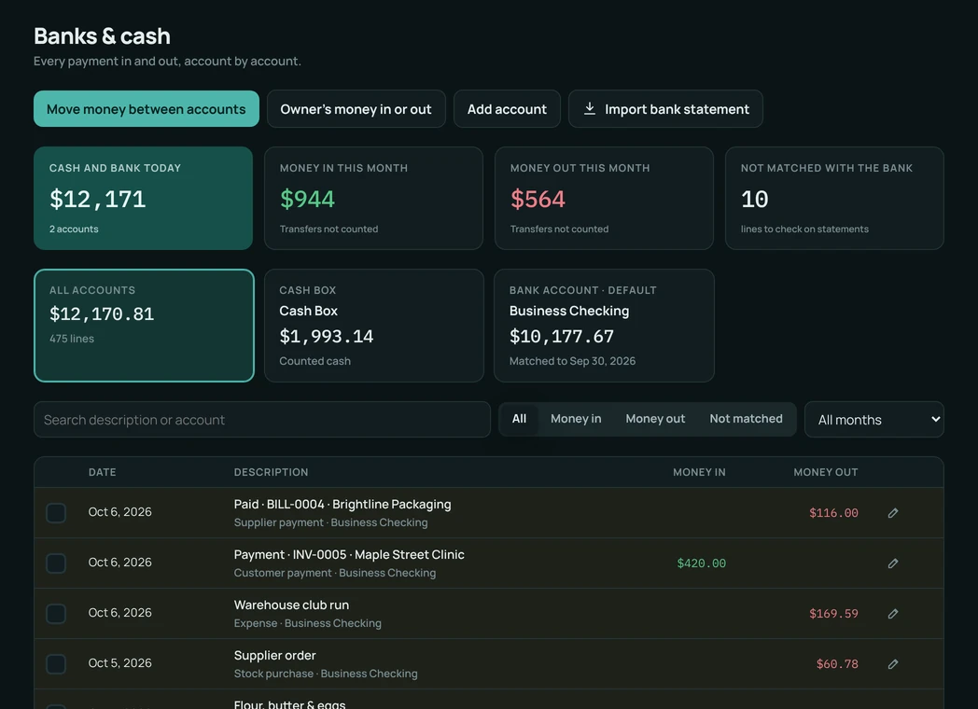Select the Cash Box account card
Viewport: 978px width, 709px height.
click(x=373, y=326)
